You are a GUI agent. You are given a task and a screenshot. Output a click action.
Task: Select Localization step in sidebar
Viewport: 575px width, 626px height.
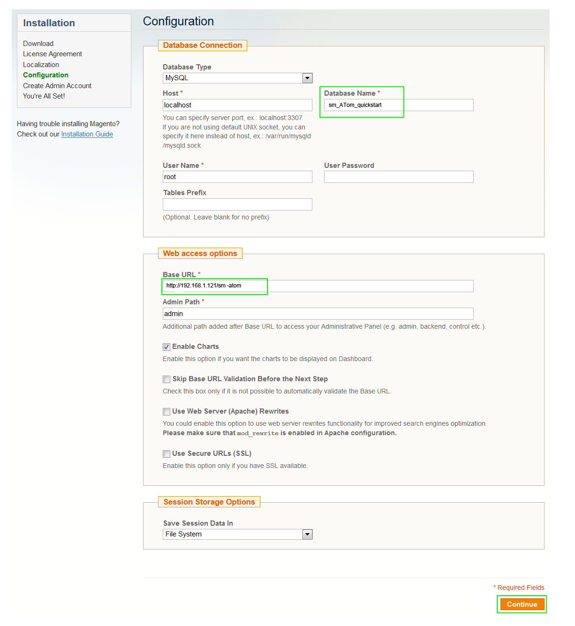point(41,65)
